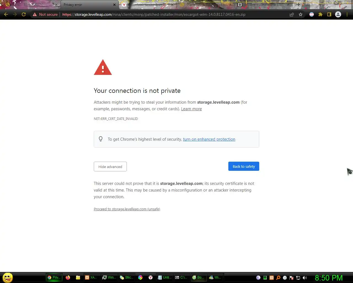
Task: Click the NET::ERR_CERT_DATE_INVALID error code
Action: pyautogui.click(x=116, y=119)
